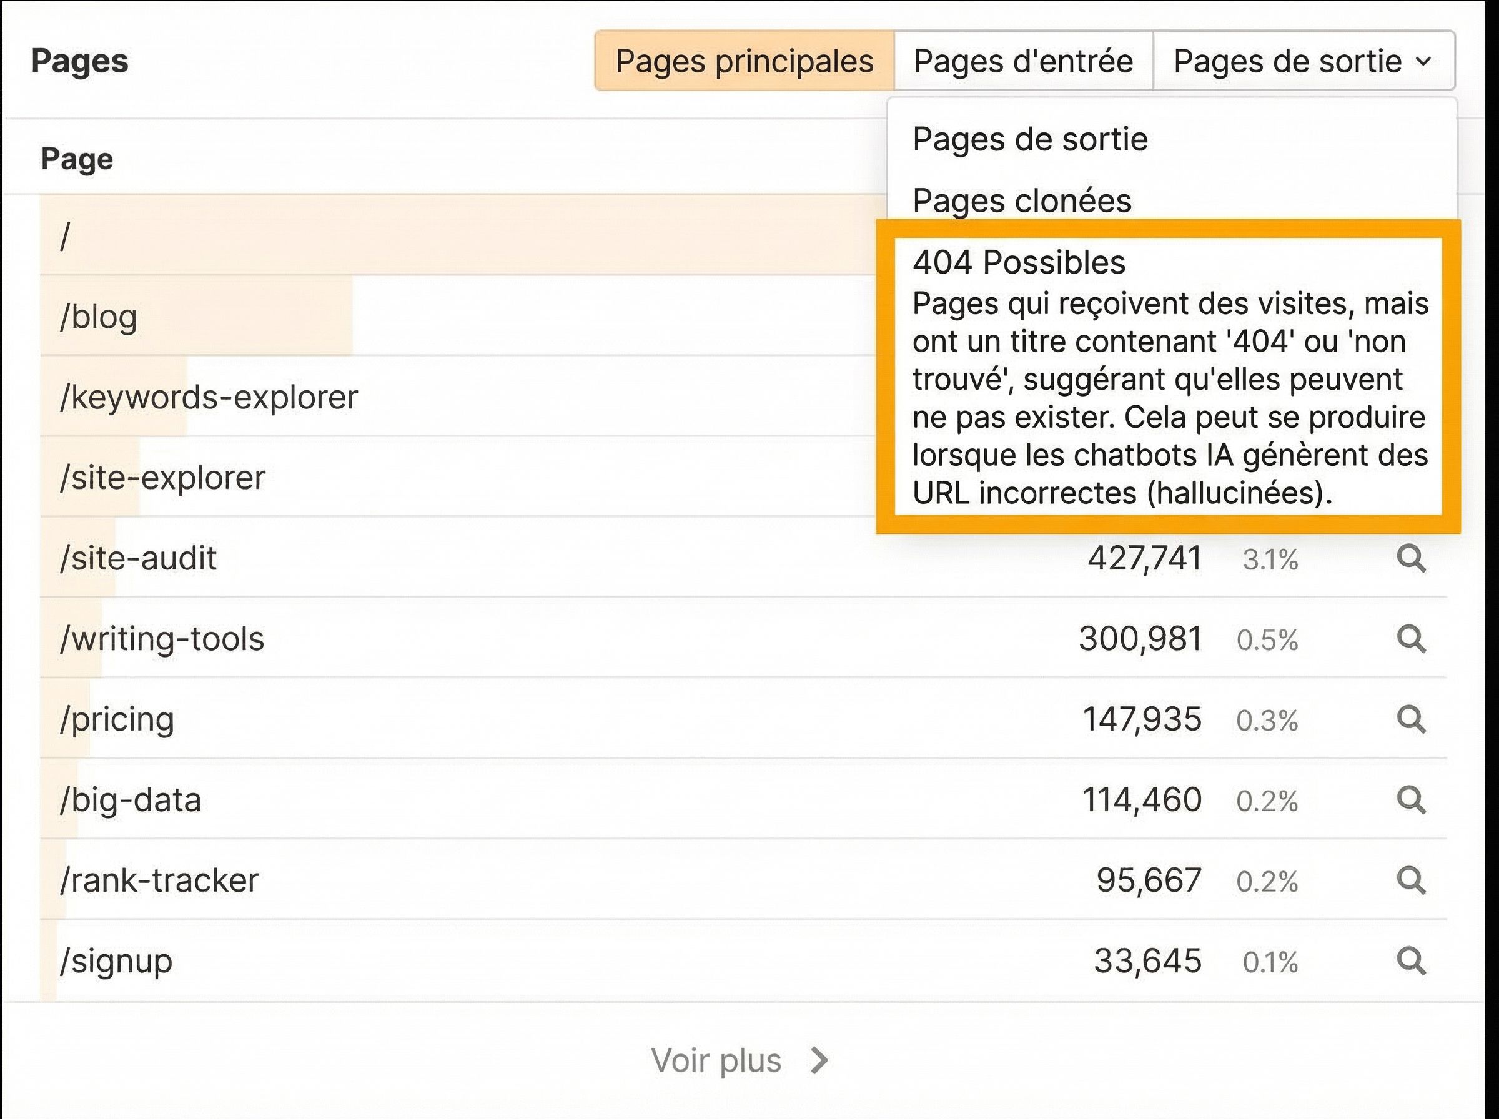Open Pages de sortie from the menu list
Viewport: 1499px width, 1119px height.
click(x=1029, y=139)
